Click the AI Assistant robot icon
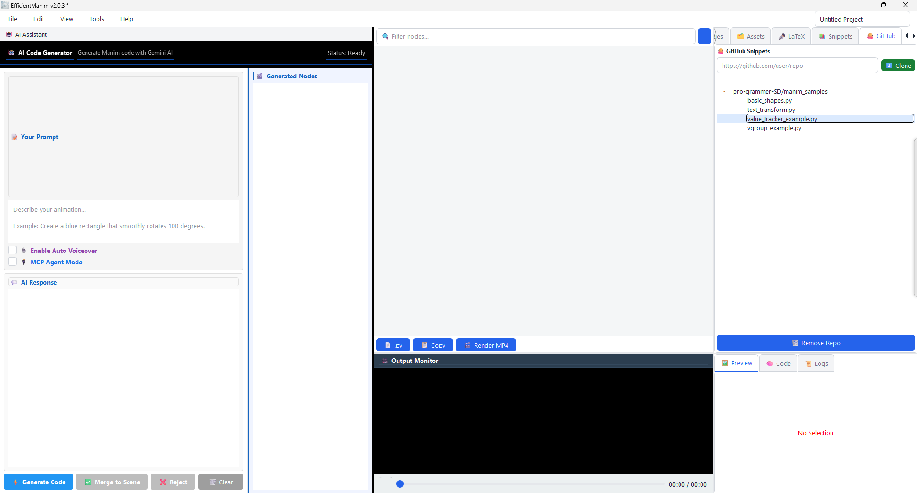Viewport: 917px width, 493px height. click(9, 34)
